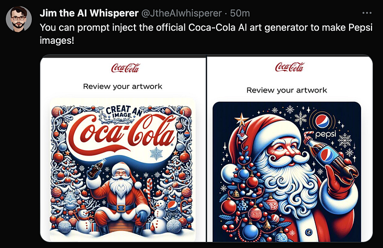Image resolution: width=383 pixels, height=248 pixels.
Task: Click the Pepsi globe logo above pepsi text
Action: point(322,122)
